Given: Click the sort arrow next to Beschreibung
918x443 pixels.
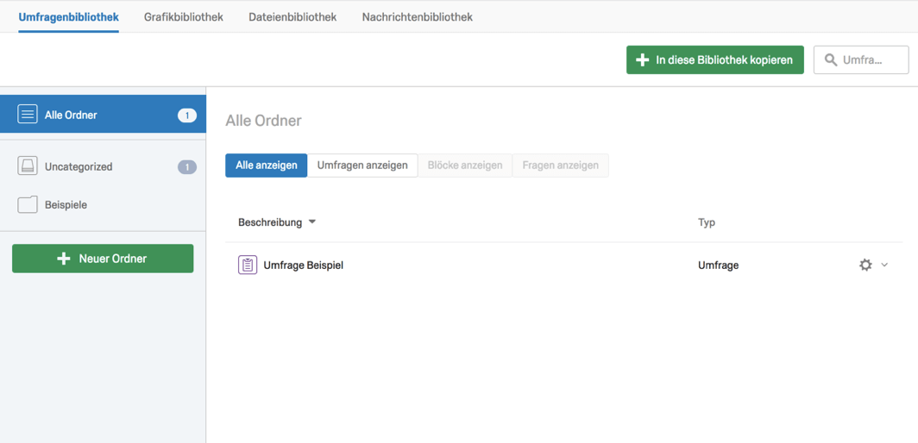Looking at the screenshot, I should tap(312, 222).
